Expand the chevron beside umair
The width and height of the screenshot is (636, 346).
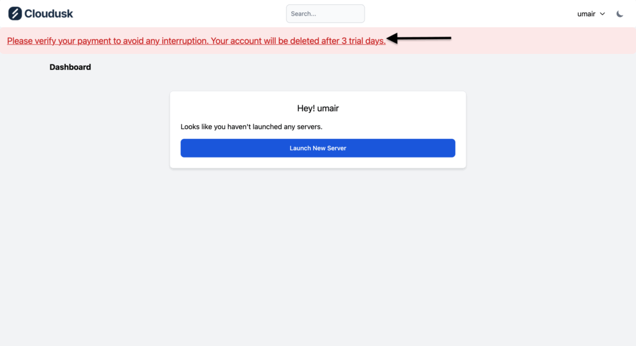point(602,14)
